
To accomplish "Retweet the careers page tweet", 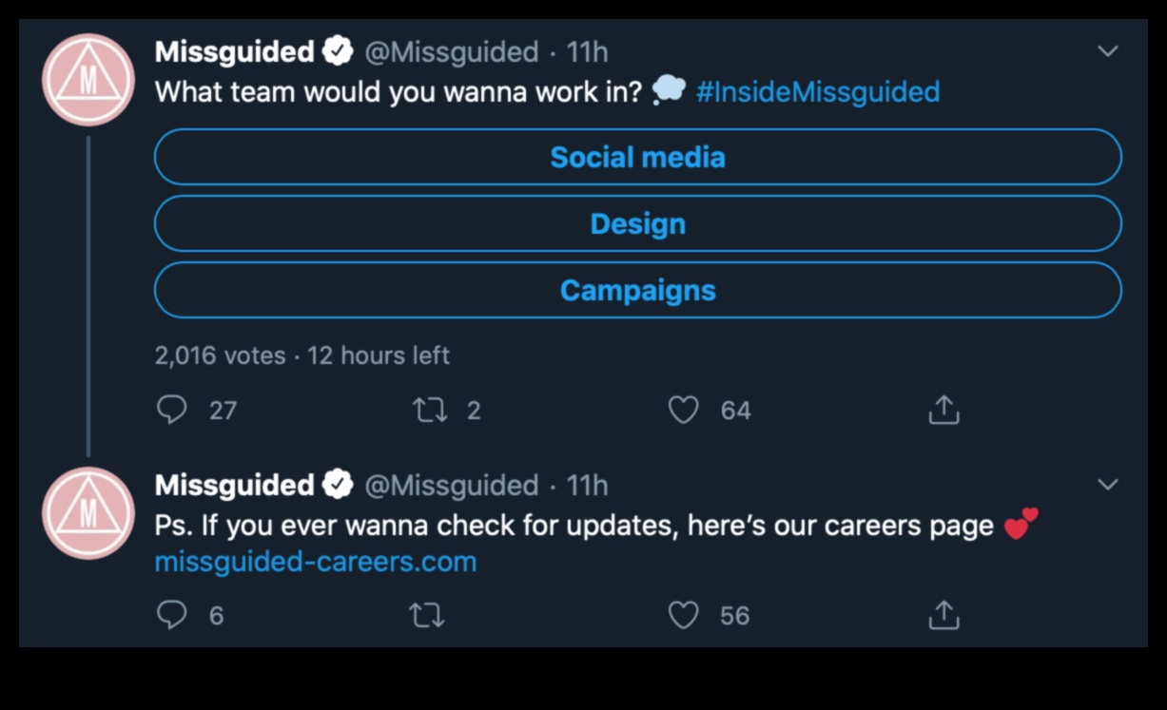I will [426, 615].
